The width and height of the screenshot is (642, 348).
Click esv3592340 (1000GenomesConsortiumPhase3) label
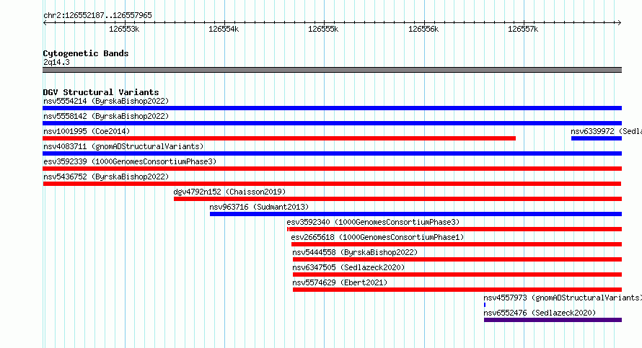tap(373, 222)
